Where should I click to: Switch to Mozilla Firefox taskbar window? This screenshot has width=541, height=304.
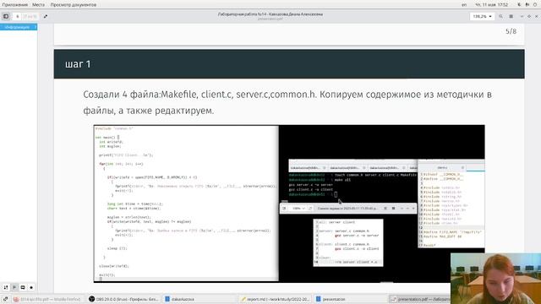(x=47, y=299)
